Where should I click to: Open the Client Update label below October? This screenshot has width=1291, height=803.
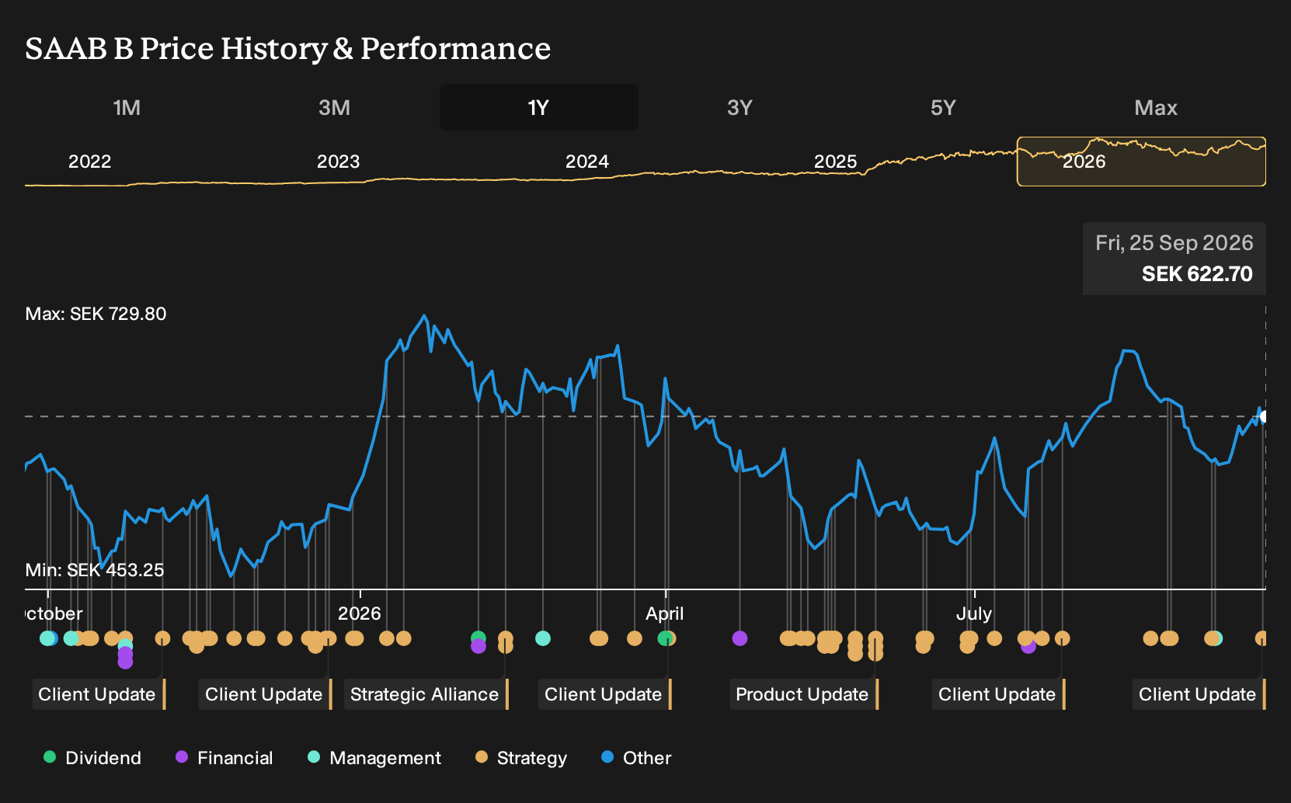pos(99,694)
